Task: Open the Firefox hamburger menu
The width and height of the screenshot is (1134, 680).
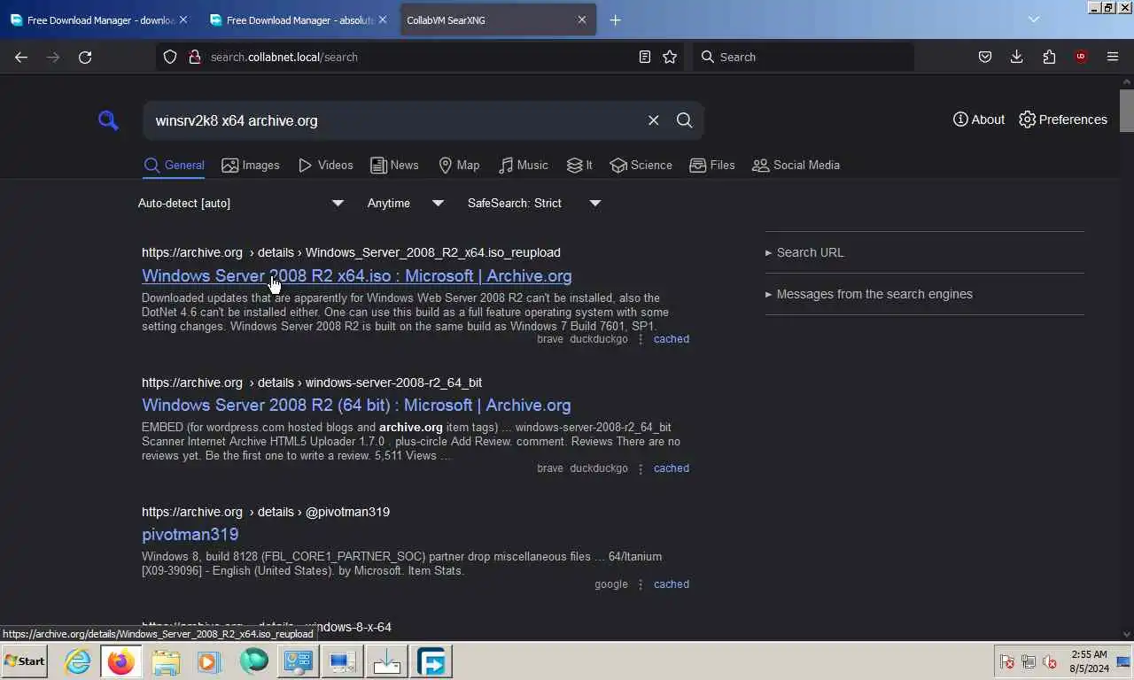Action: (x=1113, y=57)
